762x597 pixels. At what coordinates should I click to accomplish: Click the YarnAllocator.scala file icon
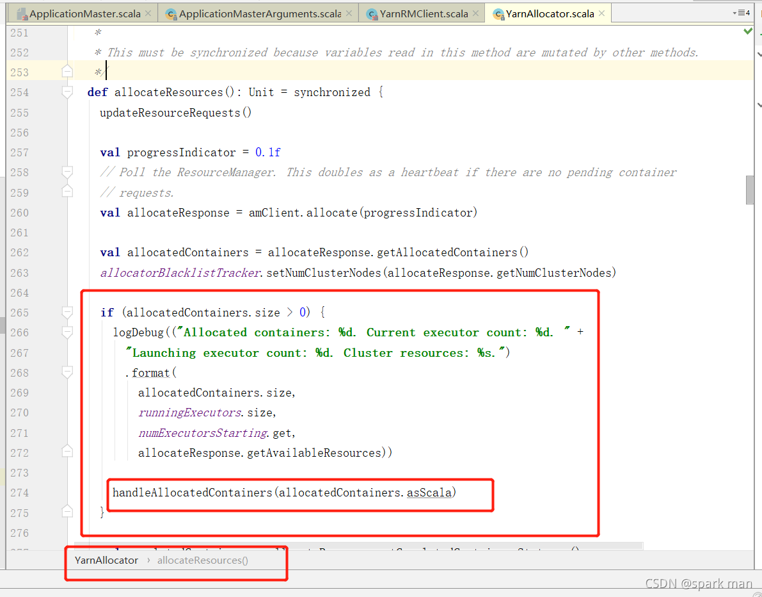[498, 14]
